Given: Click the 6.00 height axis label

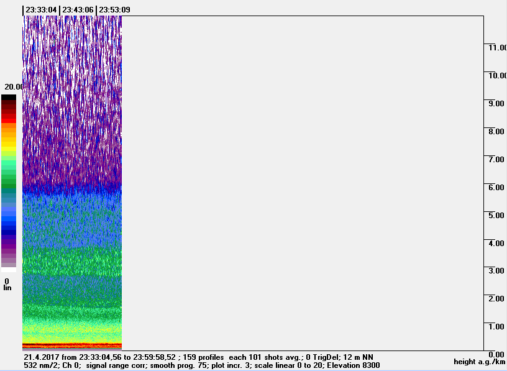Looking at the screenshot, I should (x=496, y=187).
